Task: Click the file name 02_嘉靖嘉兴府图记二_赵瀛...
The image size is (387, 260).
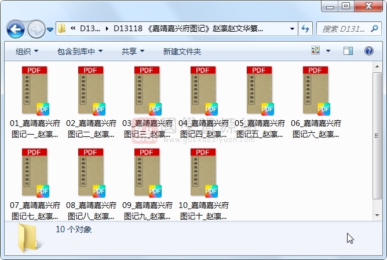Action: pos(92,128)
